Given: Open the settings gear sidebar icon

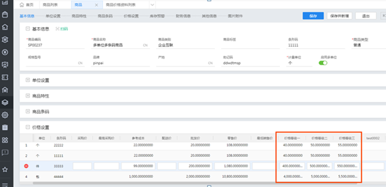Looking at the screenshot, I should click(x=5, y=115).
